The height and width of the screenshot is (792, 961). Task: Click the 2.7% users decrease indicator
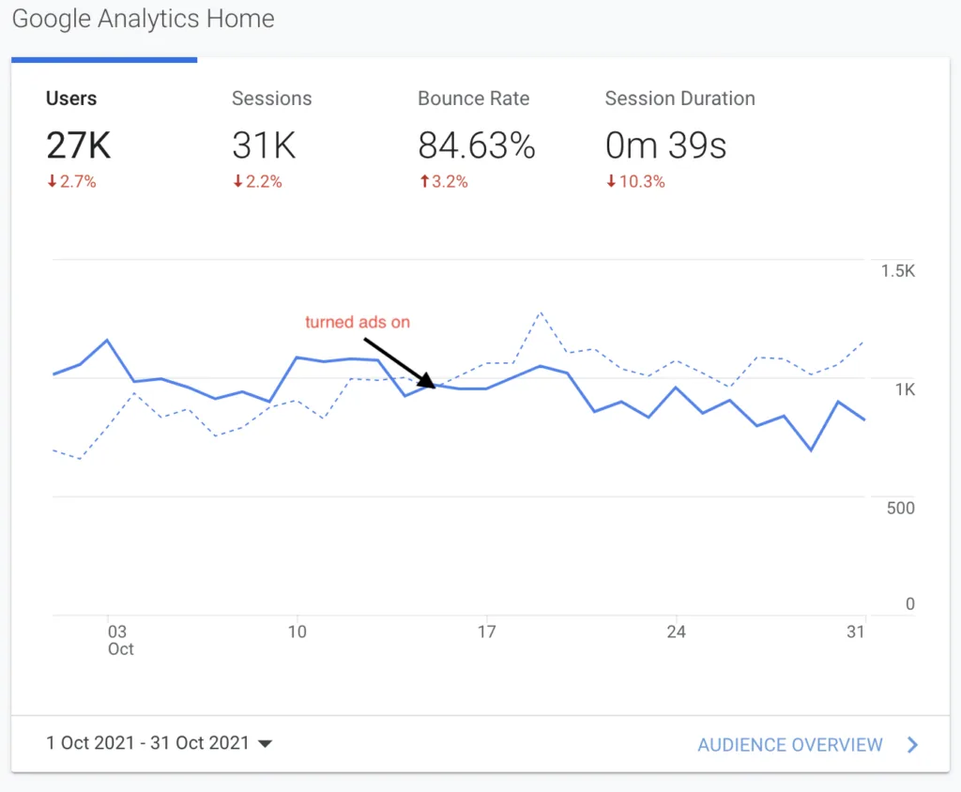[x=71, y=181]
